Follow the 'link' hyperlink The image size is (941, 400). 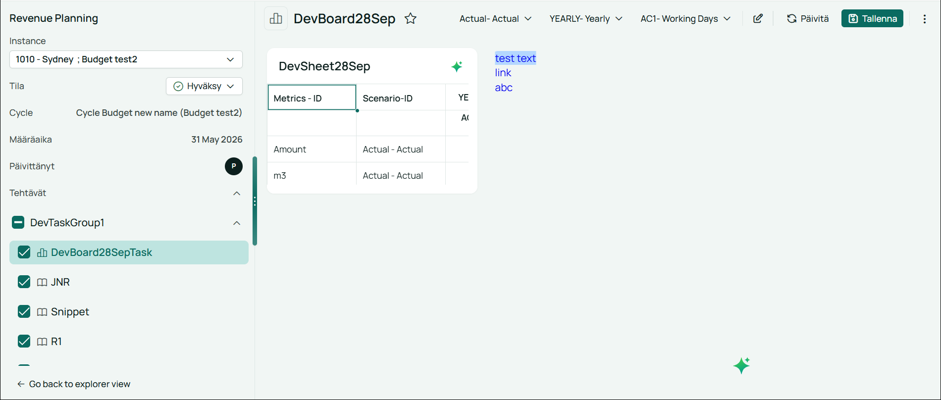coord(503,73)
